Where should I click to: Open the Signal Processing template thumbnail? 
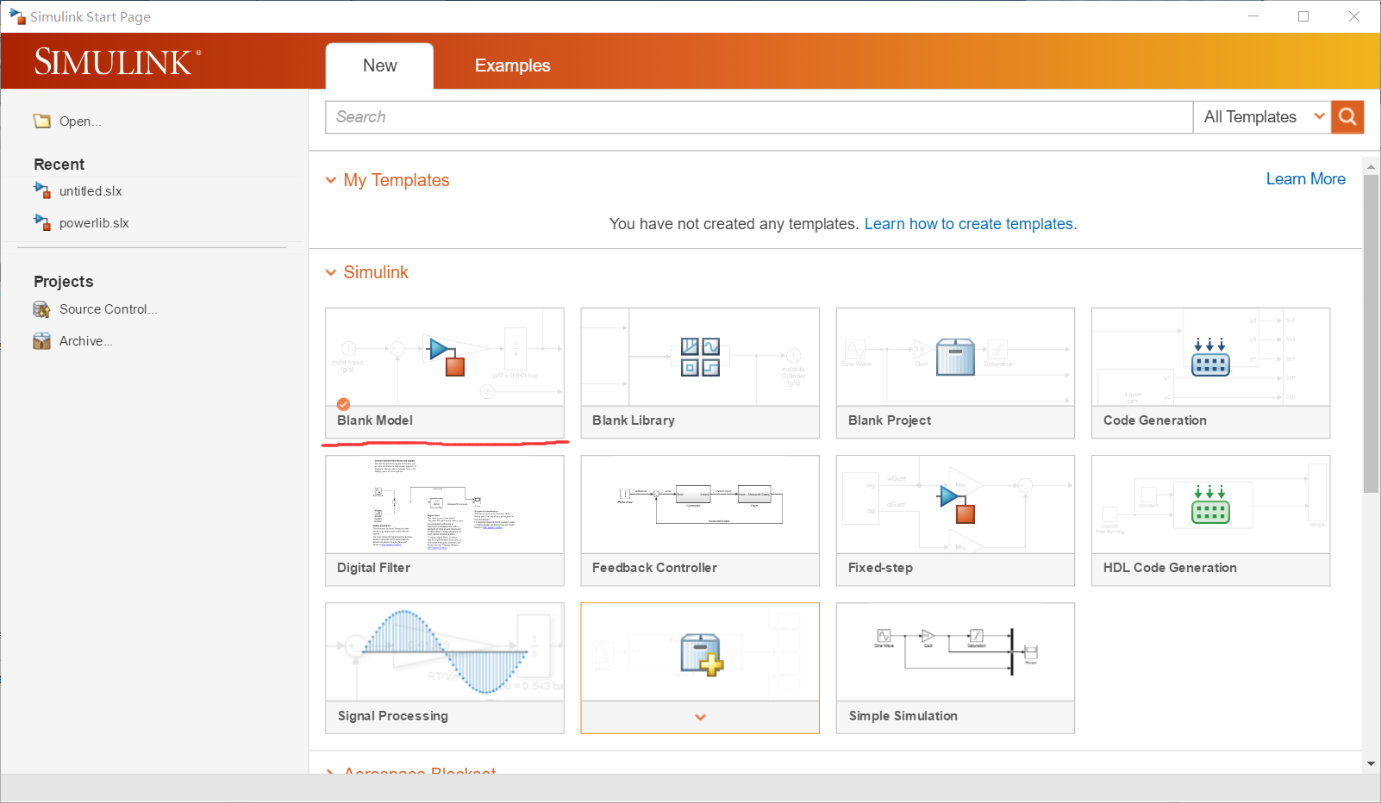click(445, 652)
